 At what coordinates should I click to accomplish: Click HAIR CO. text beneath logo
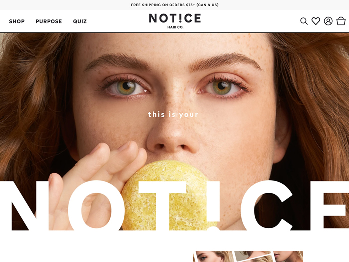(x=175, y=27)
